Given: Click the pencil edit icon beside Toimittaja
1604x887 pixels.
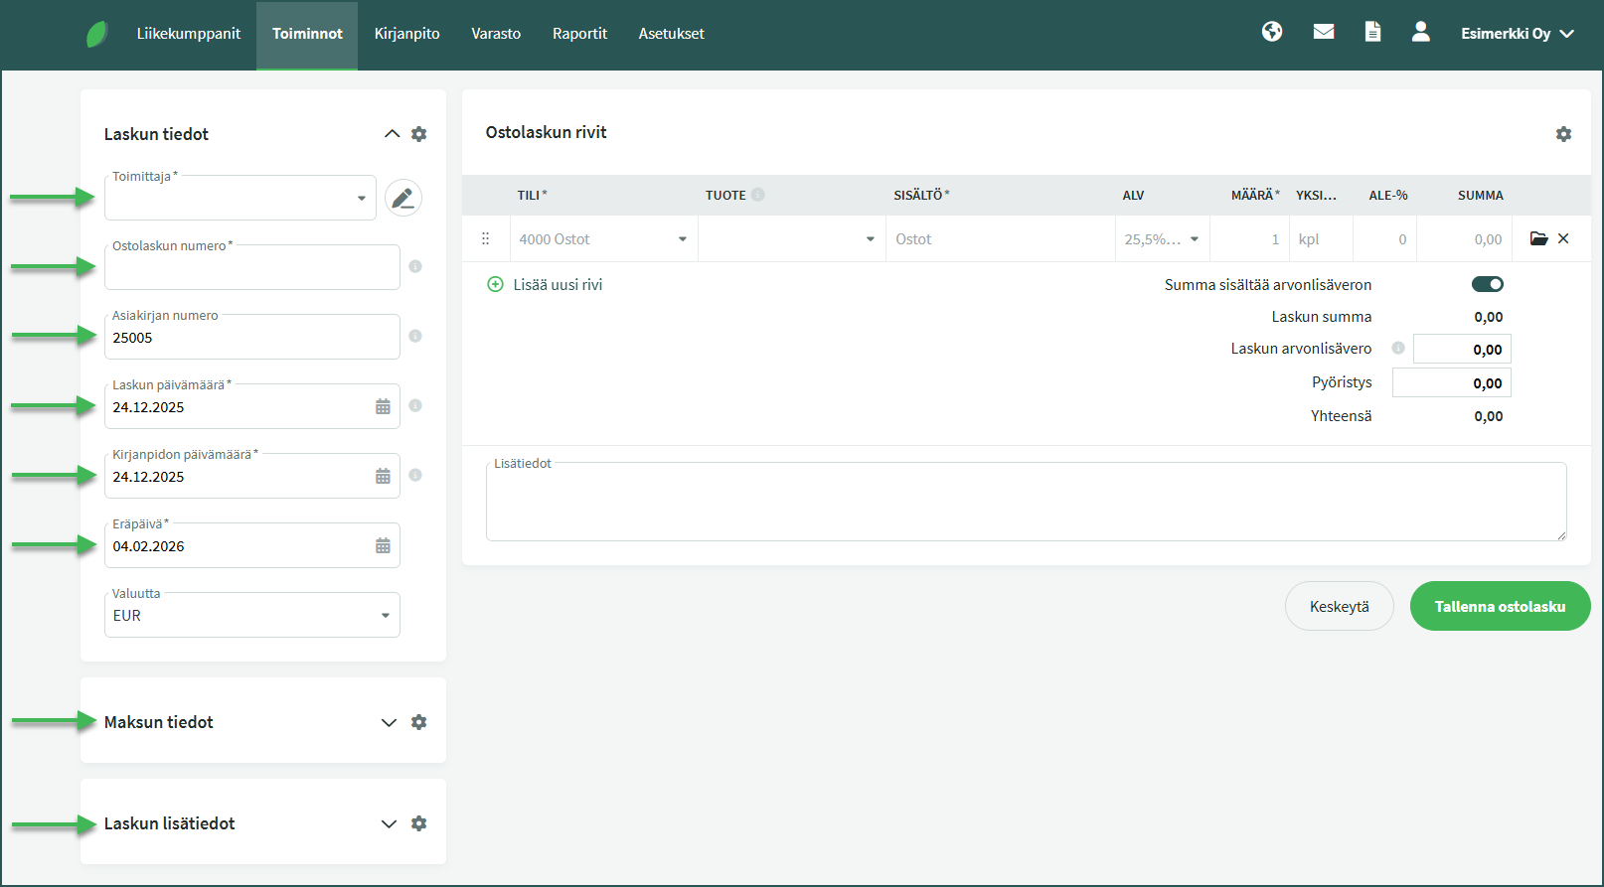Looking at the screenshot, I should coord(402,199).
